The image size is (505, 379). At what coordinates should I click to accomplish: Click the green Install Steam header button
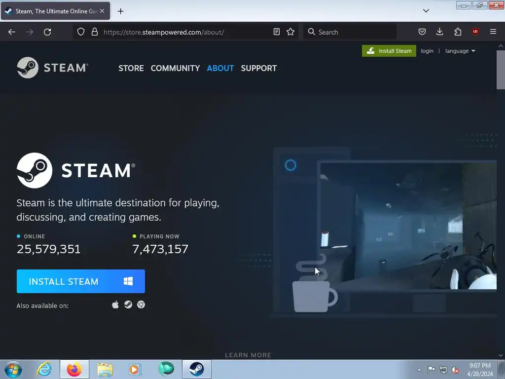[x=389, y=51]
